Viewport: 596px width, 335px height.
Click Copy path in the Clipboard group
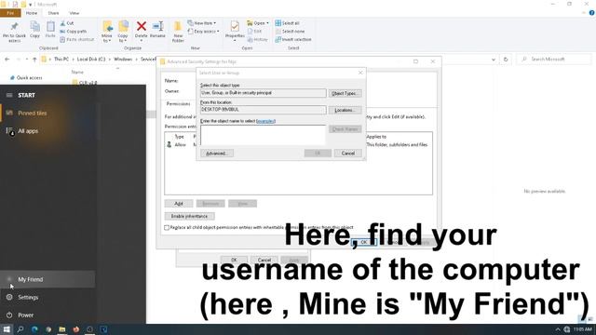click(73, 31)
